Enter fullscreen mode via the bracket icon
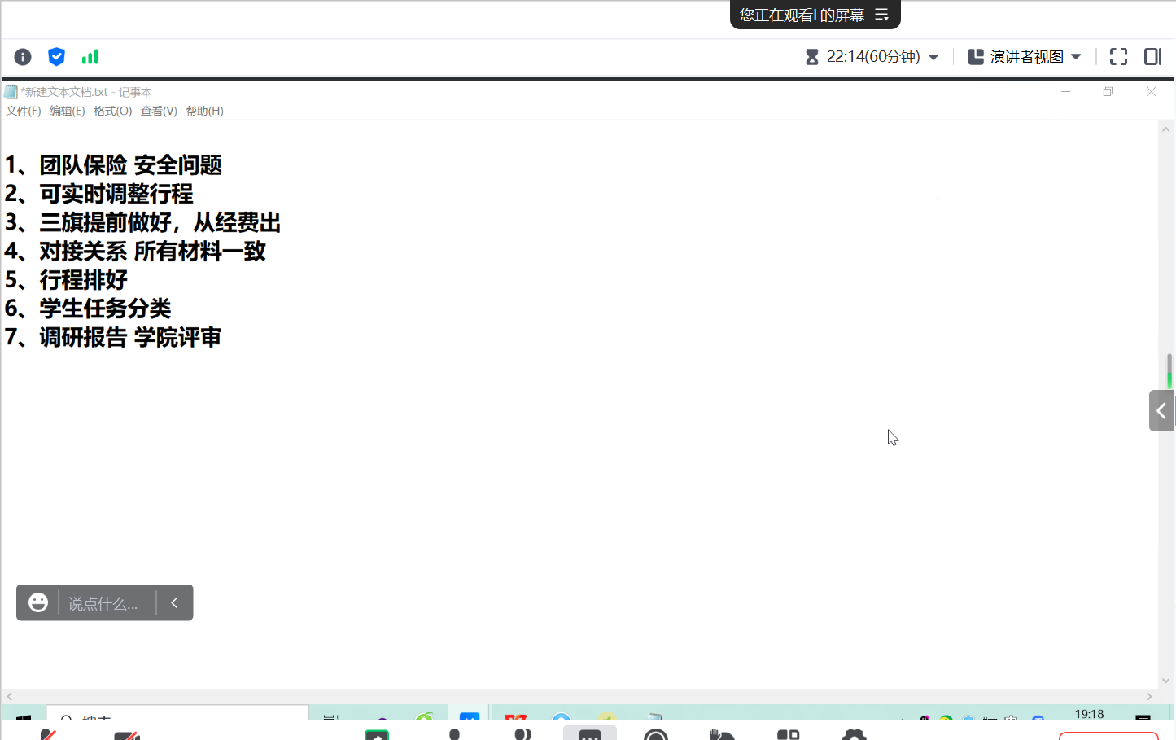 point(1118,57)
